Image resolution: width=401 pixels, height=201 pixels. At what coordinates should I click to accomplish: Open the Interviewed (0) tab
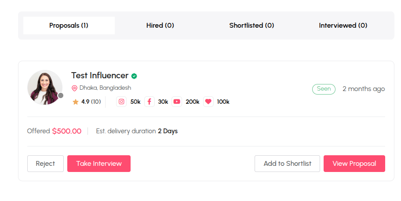coord(343,26)
